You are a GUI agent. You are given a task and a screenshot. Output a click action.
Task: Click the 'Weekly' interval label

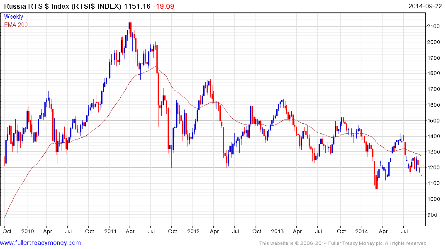point(14,17)
